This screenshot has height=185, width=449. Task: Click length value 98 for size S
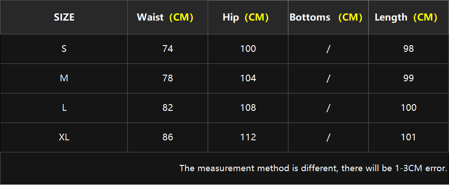coord(409,49)
